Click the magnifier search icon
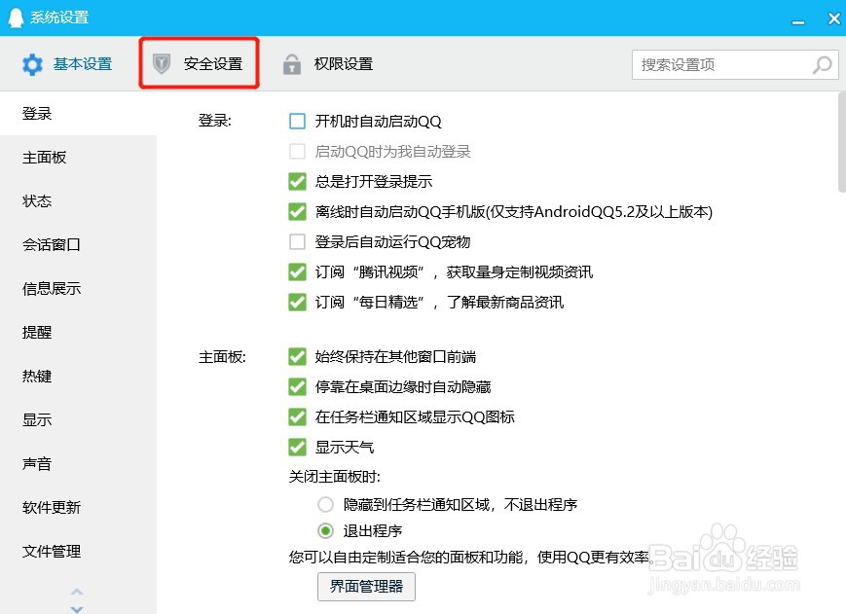The height and width of the screenshot is (614, 846). 823,64
